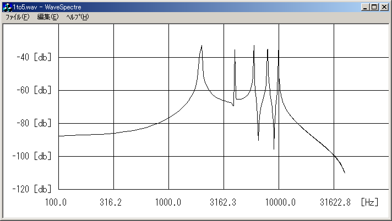Click the 3162.3 frequency label
This screenshot has height=221, width=392.
[x=223, y=202]
